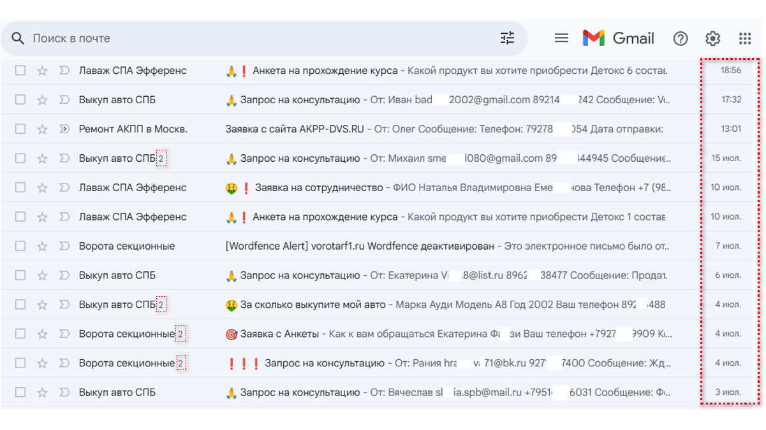766x430 pixels.
Task: Open the Заявка с Анкеты message subject
Action: click(x=279, y=334)
